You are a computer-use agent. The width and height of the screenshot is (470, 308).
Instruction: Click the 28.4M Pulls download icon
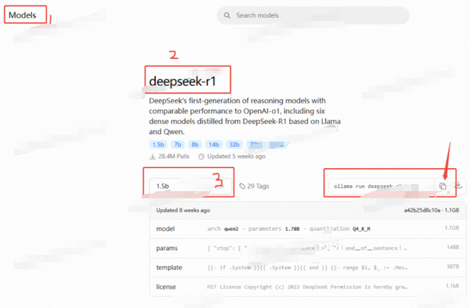point(153,156)
